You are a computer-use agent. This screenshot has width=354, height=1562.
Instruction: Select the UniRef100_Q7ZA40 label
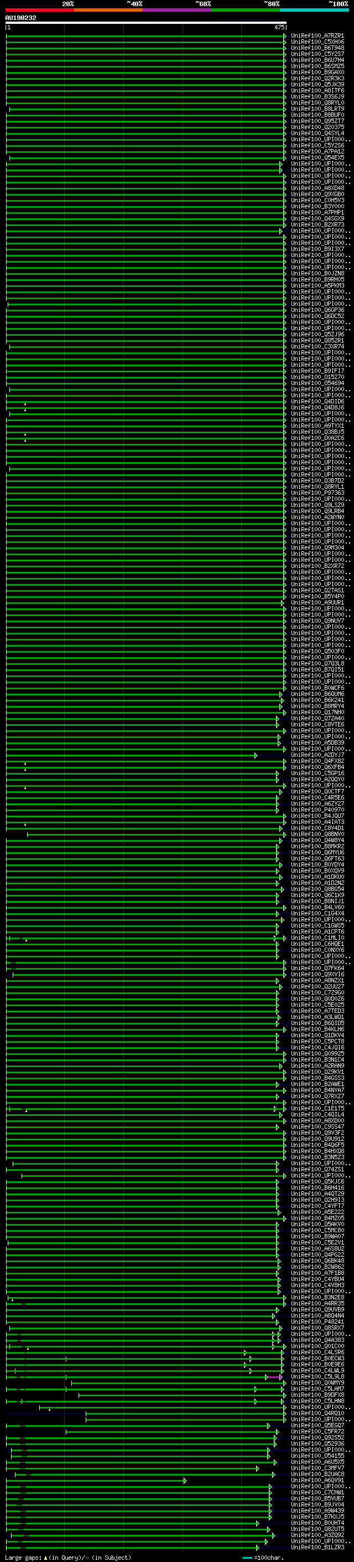[x=317, y=719]
